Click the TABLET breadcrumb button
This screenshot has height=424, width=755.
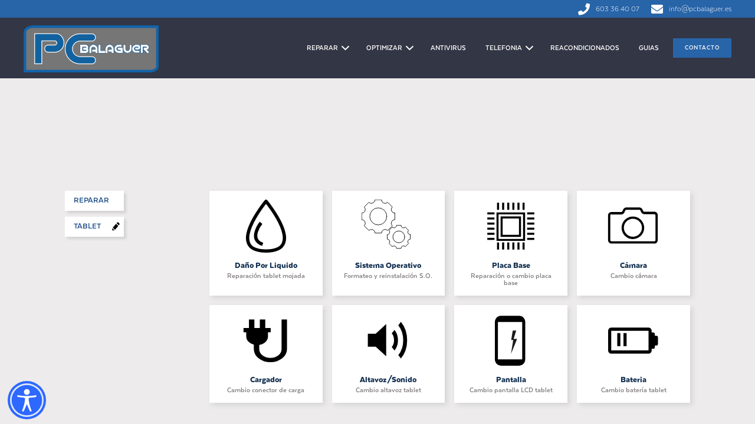(94, 227)
